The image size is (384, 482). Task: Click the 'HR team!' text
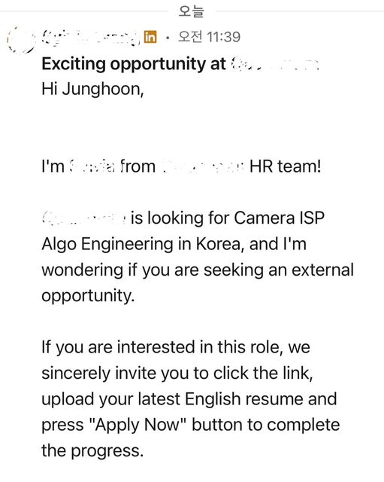(286, 166)
